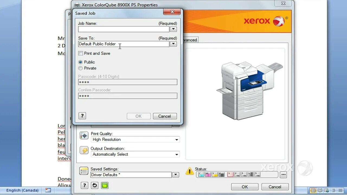
Task: Click the Print Quality target icon
Action: 84,136
